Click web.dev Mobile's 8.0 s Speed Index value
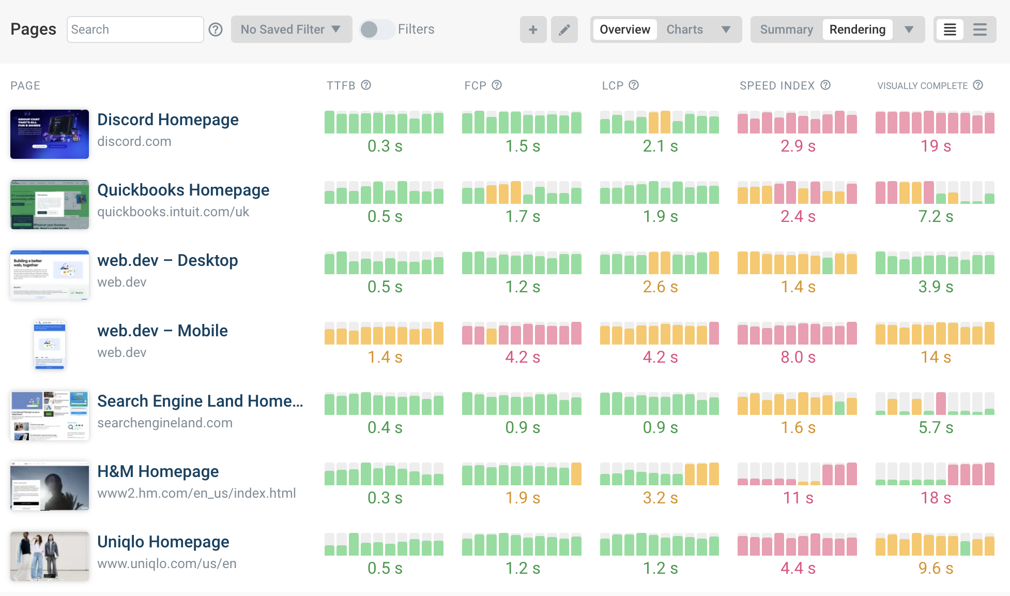 [x=798, y=357]
